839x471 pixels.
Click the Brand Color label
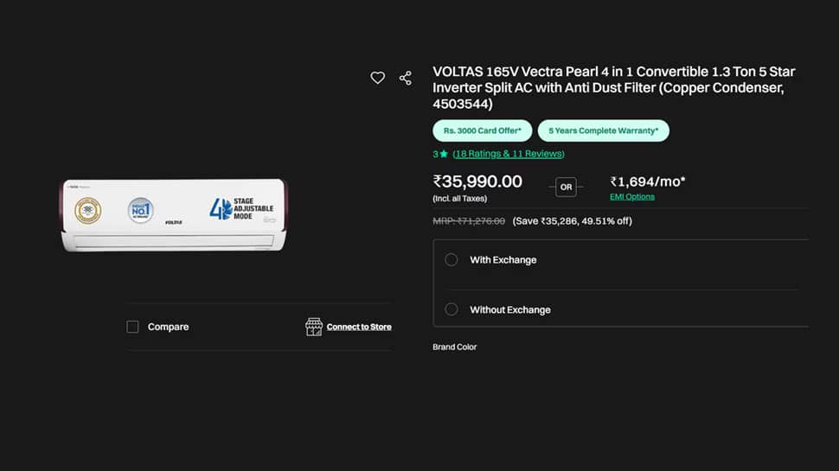[454, 347]
